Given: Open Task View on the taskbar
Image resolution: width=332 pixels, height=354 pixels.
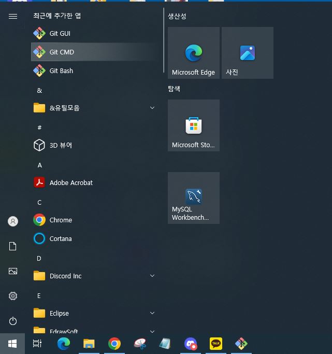Looking at the screenshot, I should pyautogui.click(x=37, y=344).
